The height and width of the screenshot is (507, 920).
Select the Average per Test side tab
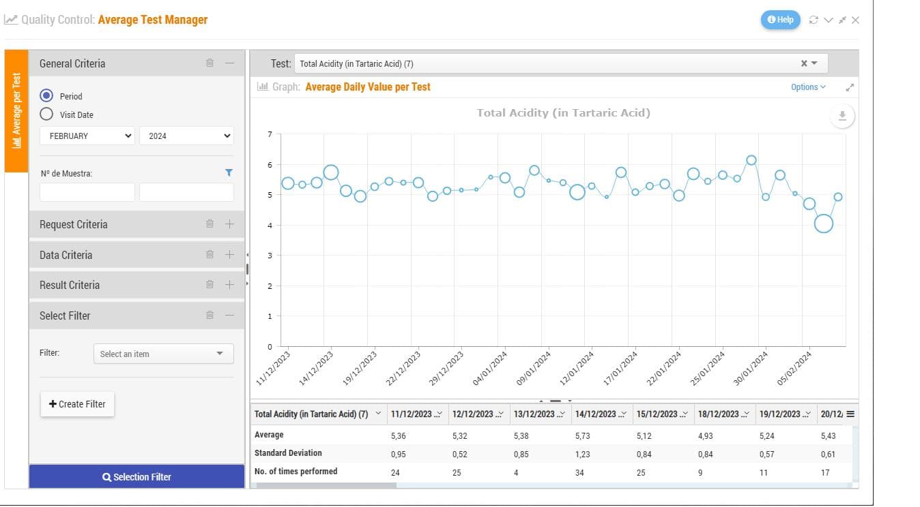pyautogui.click(x=16, y=111)
